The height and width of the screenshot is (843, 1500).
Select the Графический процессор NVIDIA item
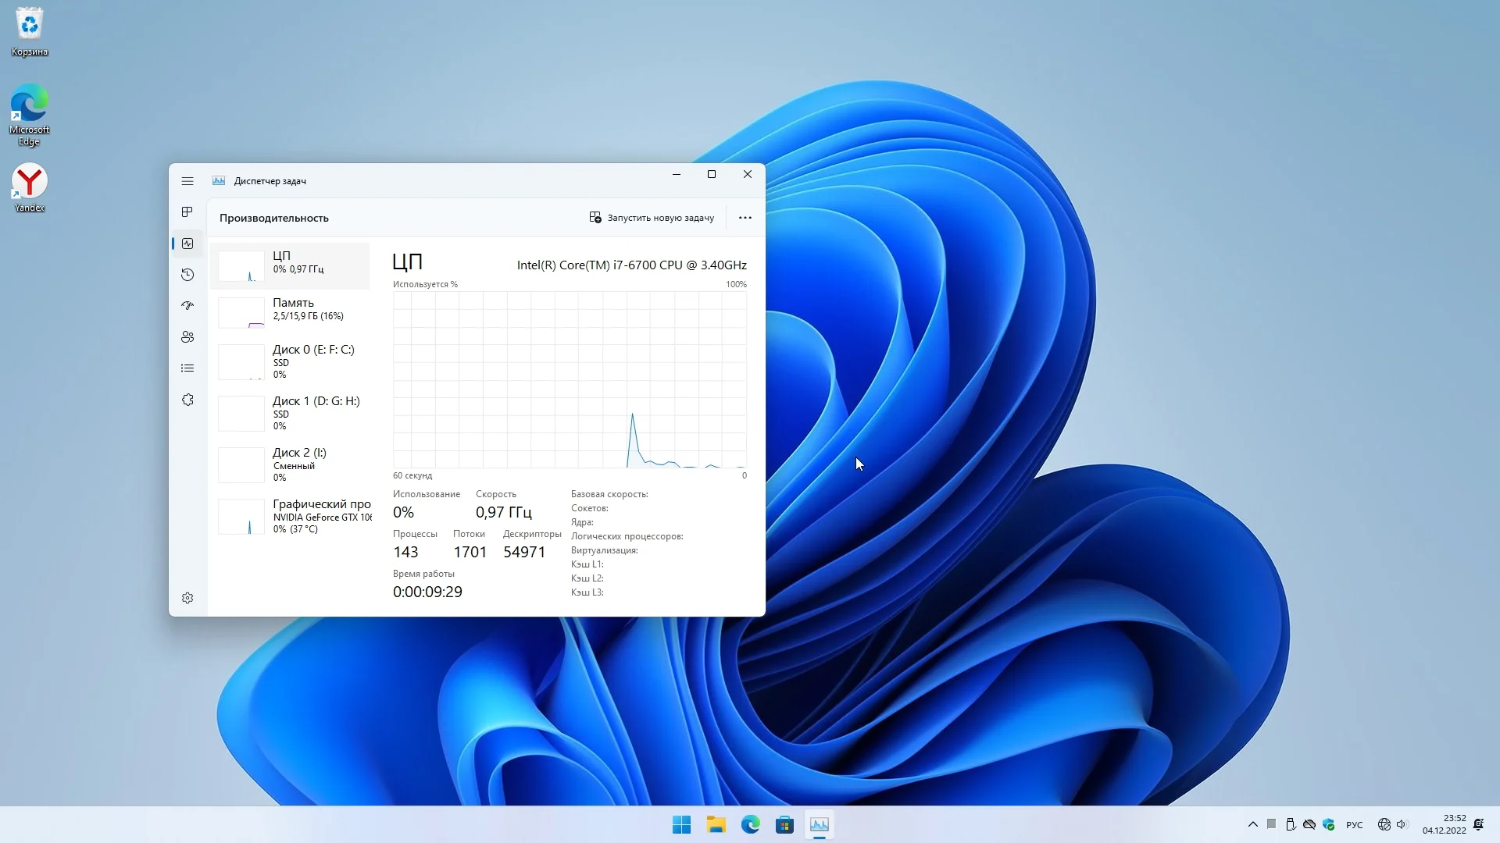click(291, 516)
